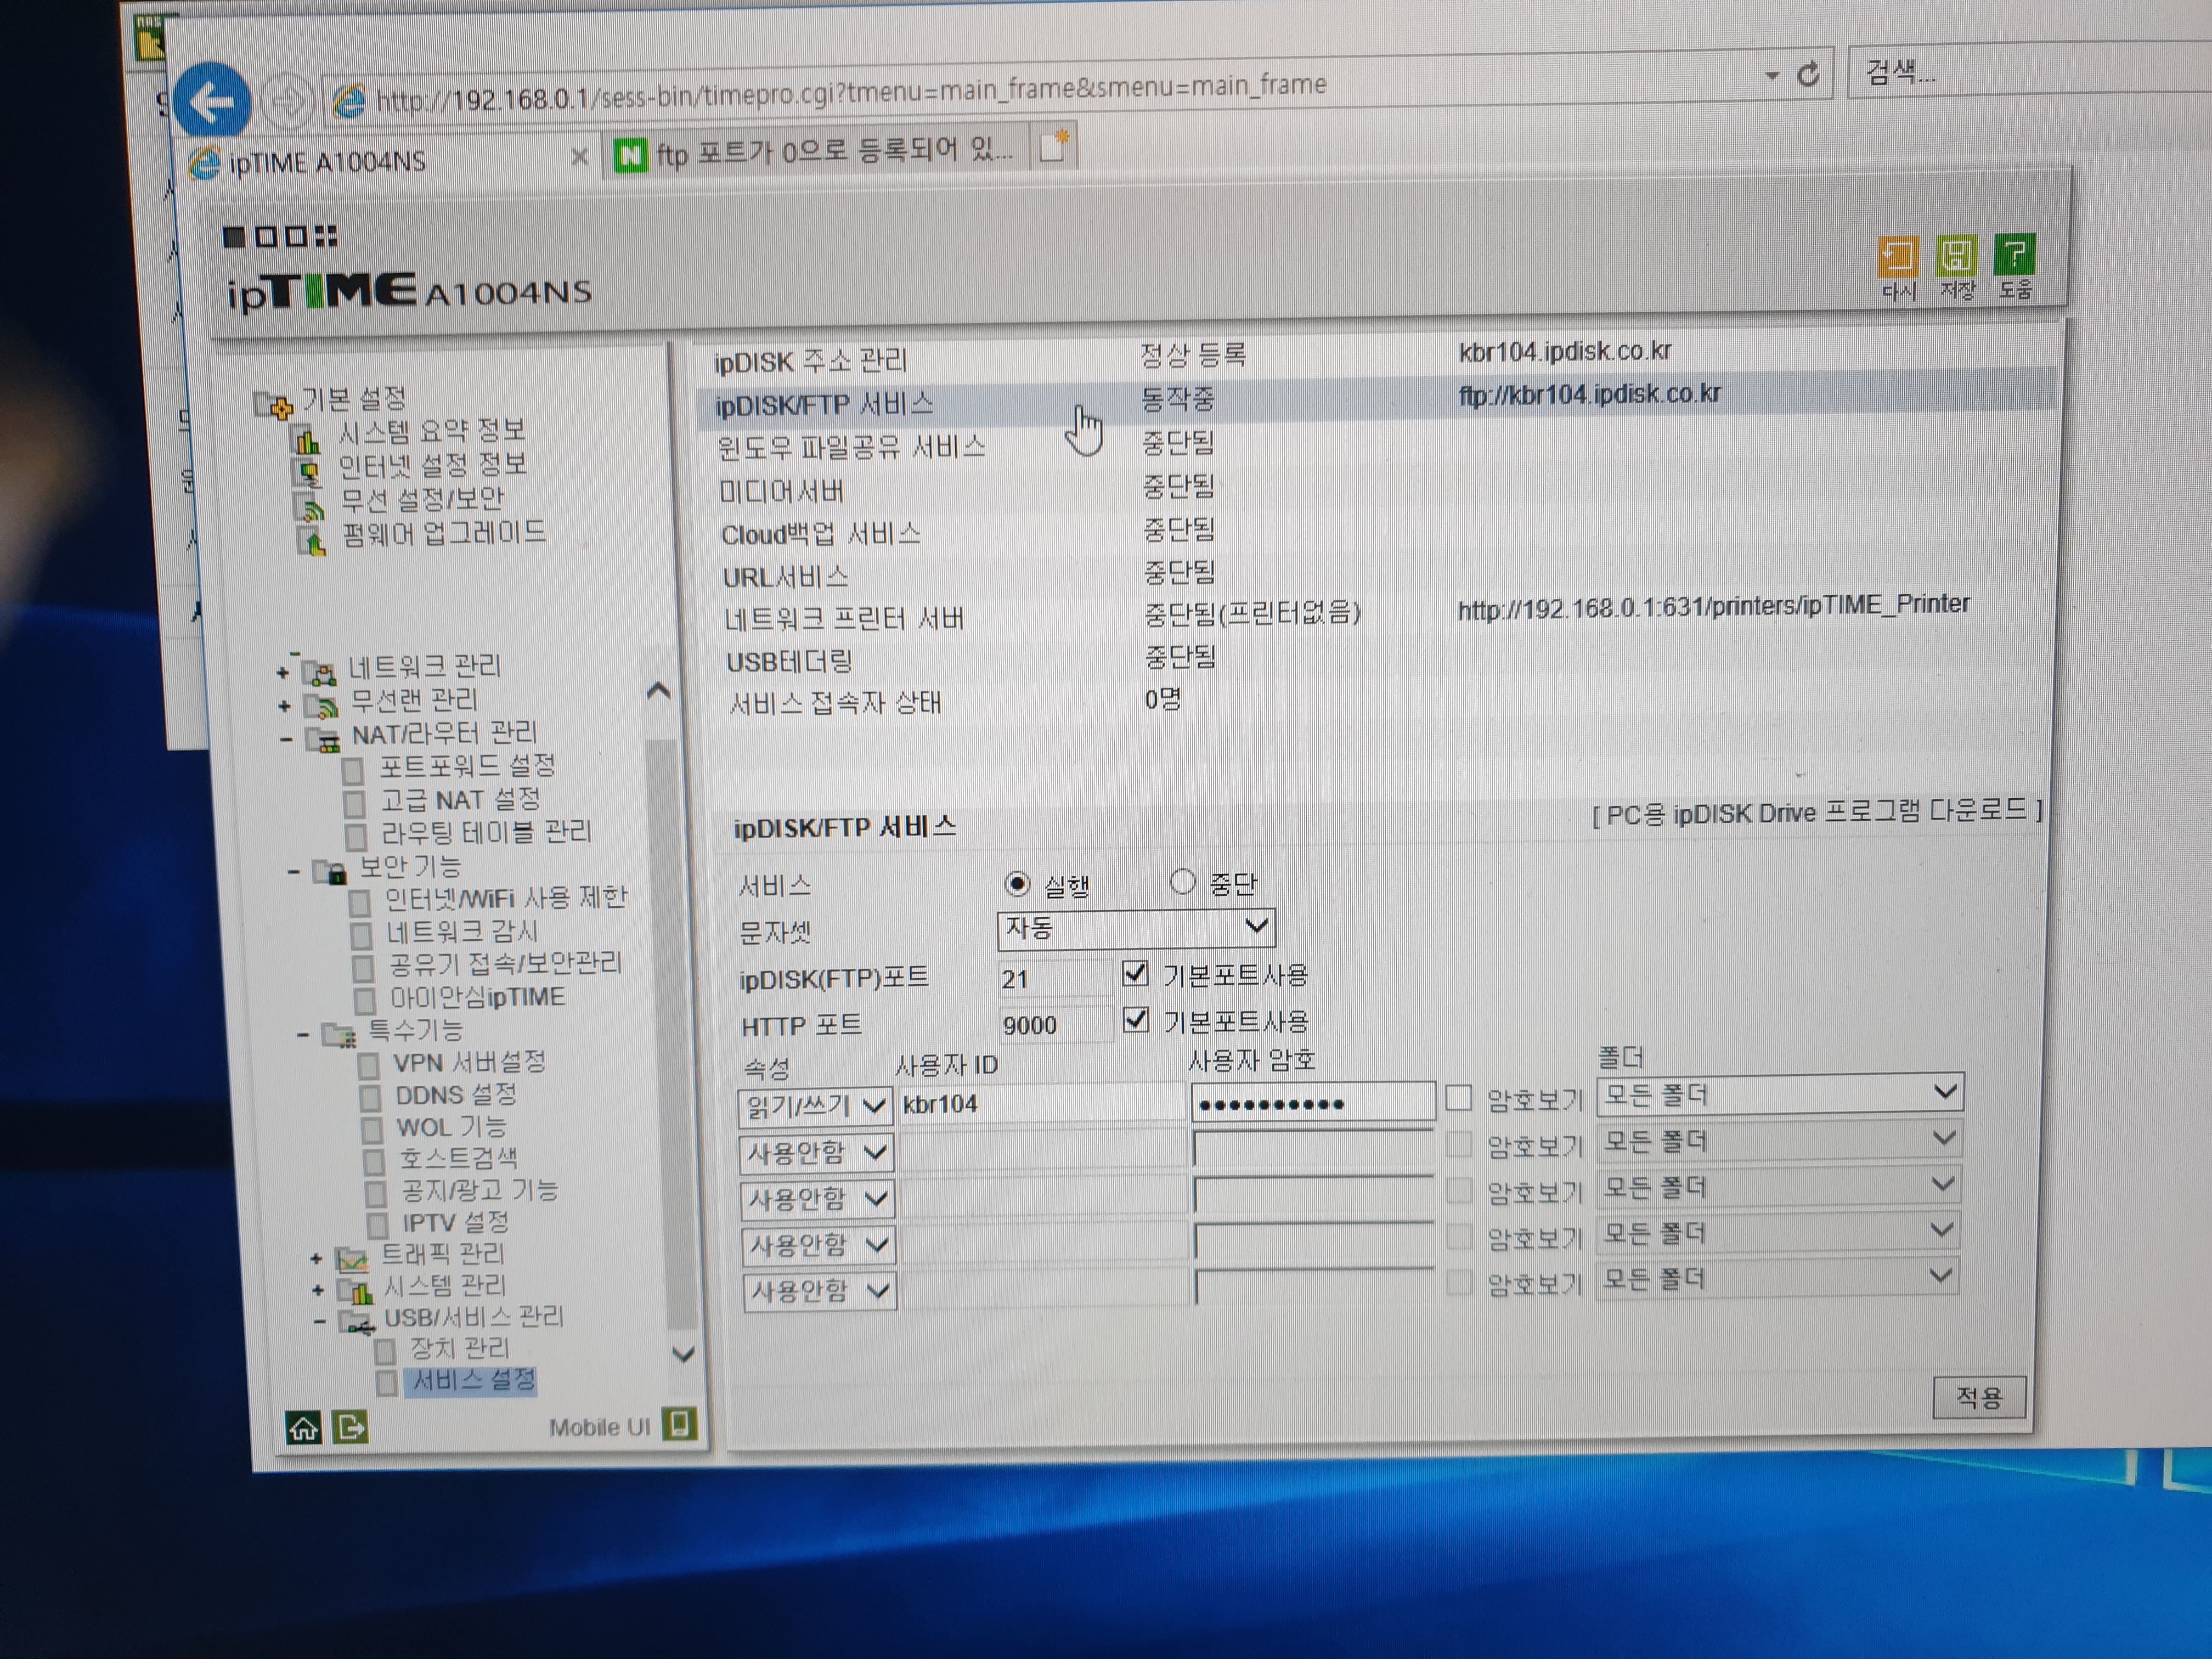The height and width of the screenshot is (1659, 2212).
Task: Click the 적용 apply button
Action: (x=1979, y=1397)
